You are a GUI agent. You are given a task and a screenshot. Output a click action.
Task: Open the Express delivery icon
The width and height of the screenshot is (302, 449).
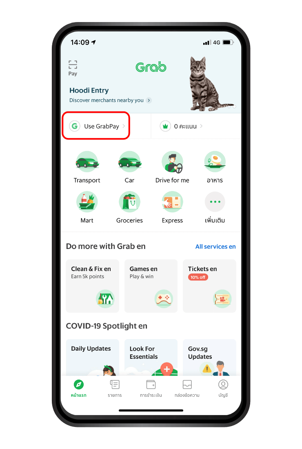[172, 202]
